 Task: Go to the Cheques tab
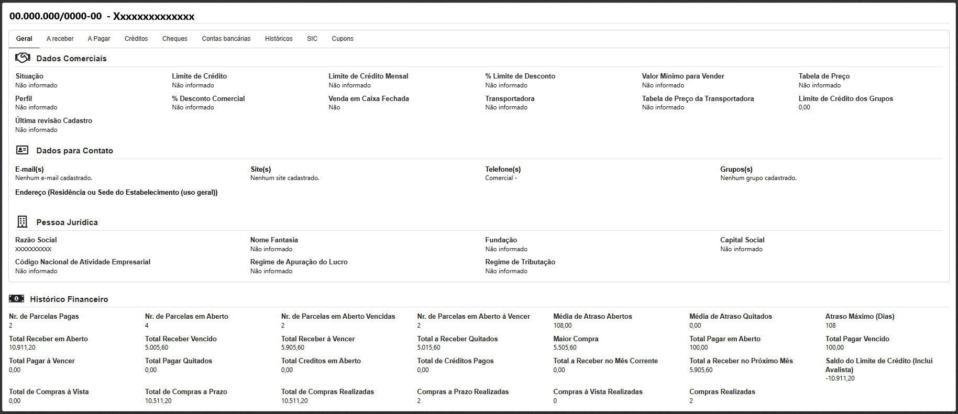tap(175, 39)
